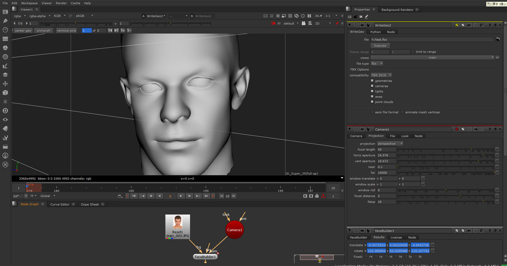Open the Channel nodes toolbar icon
This screenshot has width=507, height=266.
click(x=5, y=39)
